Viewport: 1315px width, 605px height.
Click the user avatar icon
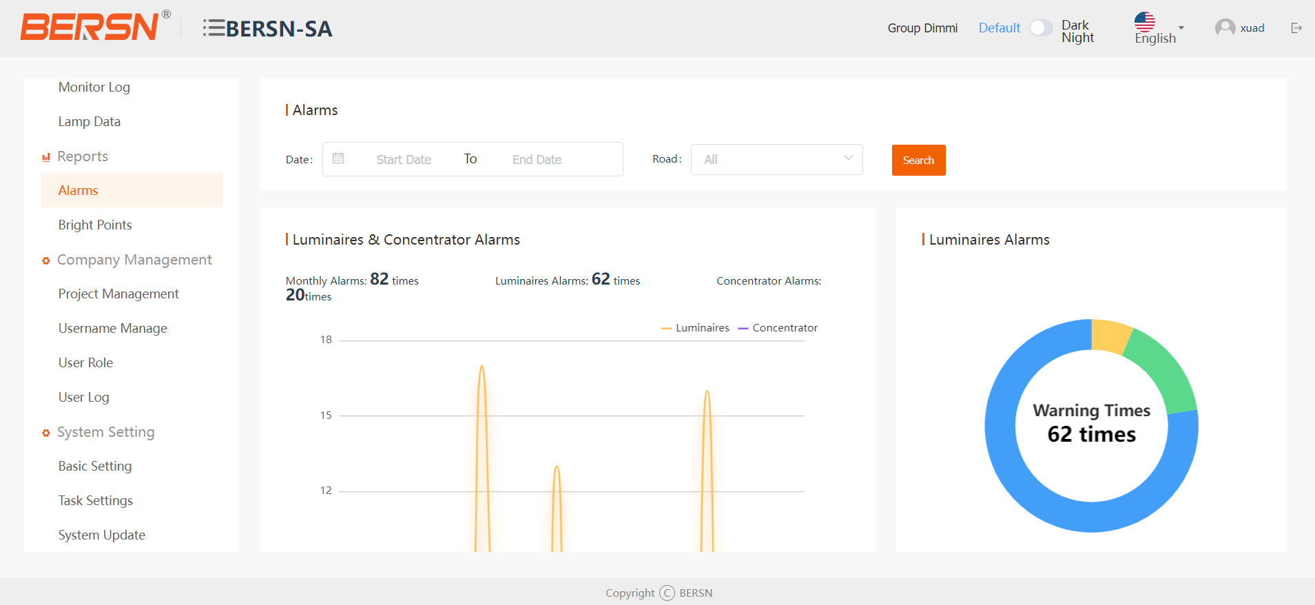coord(1224,28)
